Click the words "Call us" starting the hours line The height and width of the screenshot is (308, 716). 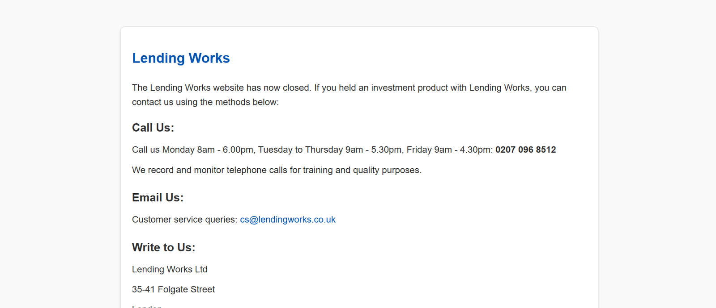(x=145, y=150)
